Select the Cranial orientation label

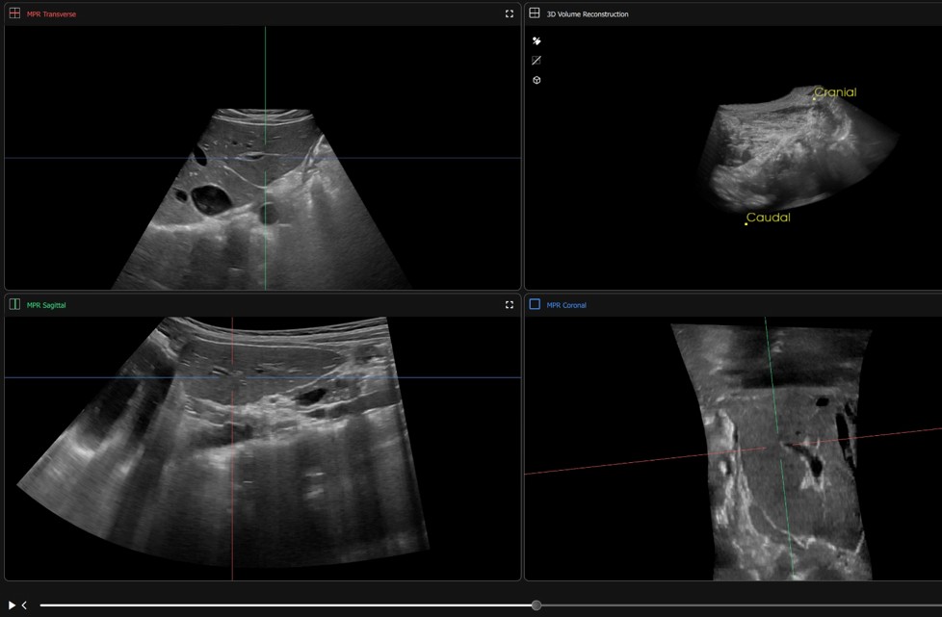tap(835, 91)
